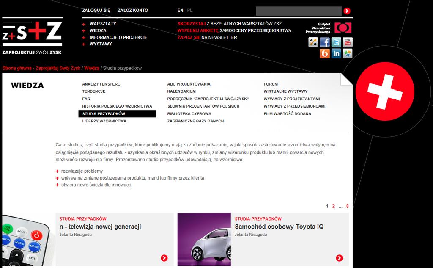
Task: Open KALENDARIUM submenu item
Action: pyautogui.click(x=181, y=91)
